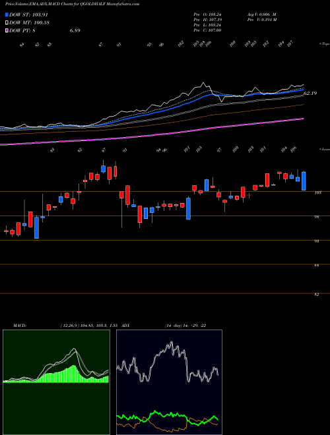The image size is (330, 435).
Task: Click the '62.19' label beside the EMA lines
Action: coord(310,94)
